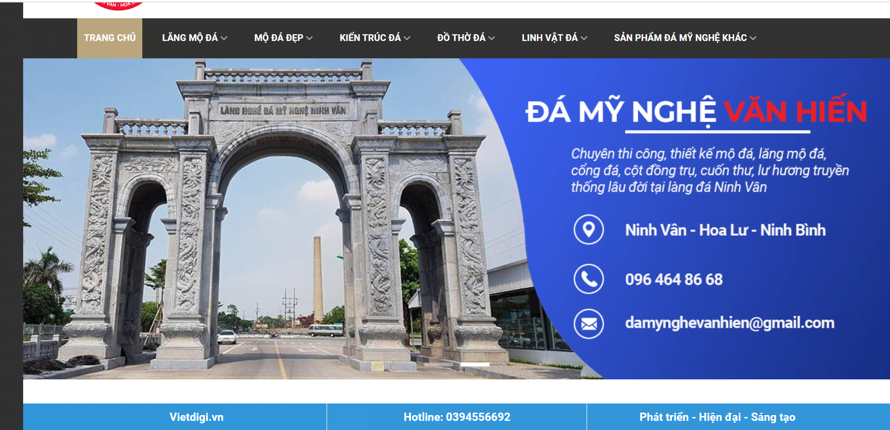
Task: Expand the ĐỒ THỜ ĐÁ chevron
Action: (492, 38)
